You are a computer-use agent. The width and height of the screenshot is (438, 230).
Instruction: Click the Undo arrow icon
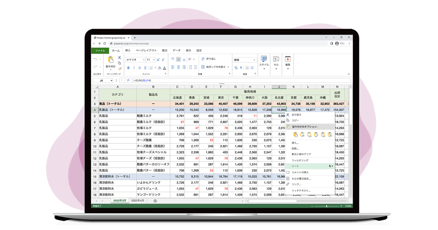(96, 59)
